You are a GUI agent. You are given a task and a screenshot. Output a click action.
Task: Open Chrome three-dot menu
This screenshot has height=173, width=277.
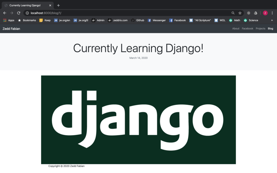tap(272, 13)
